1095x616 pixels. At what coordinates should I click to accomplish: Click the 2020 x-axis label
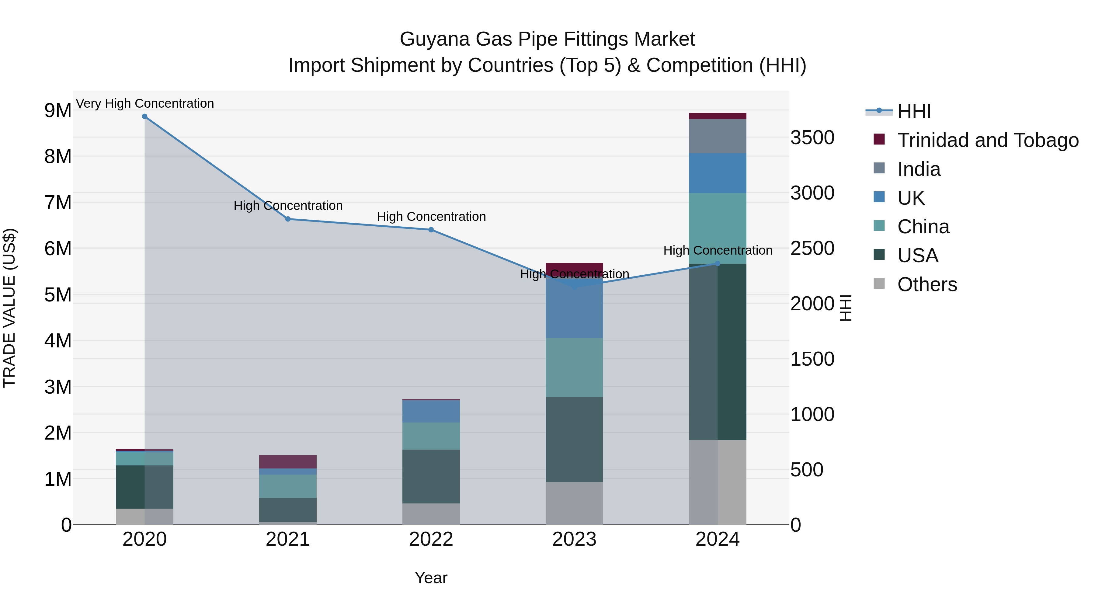[x=144, y=539]
